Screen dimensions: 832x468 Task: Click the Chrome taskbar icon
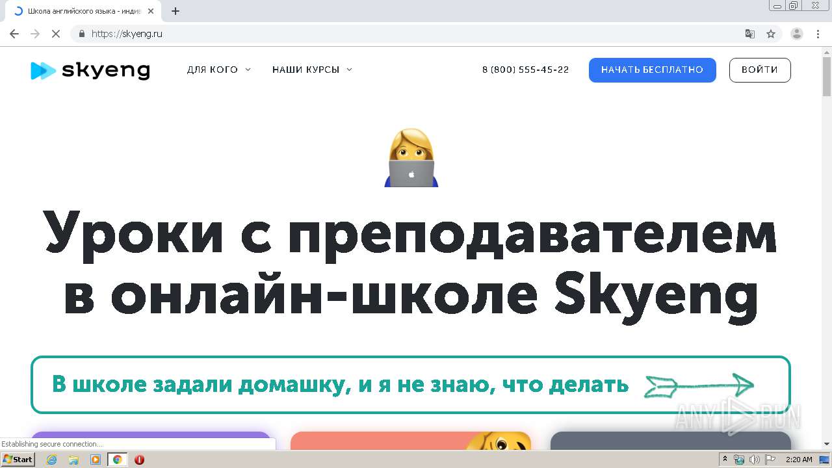tap(118, 460)
